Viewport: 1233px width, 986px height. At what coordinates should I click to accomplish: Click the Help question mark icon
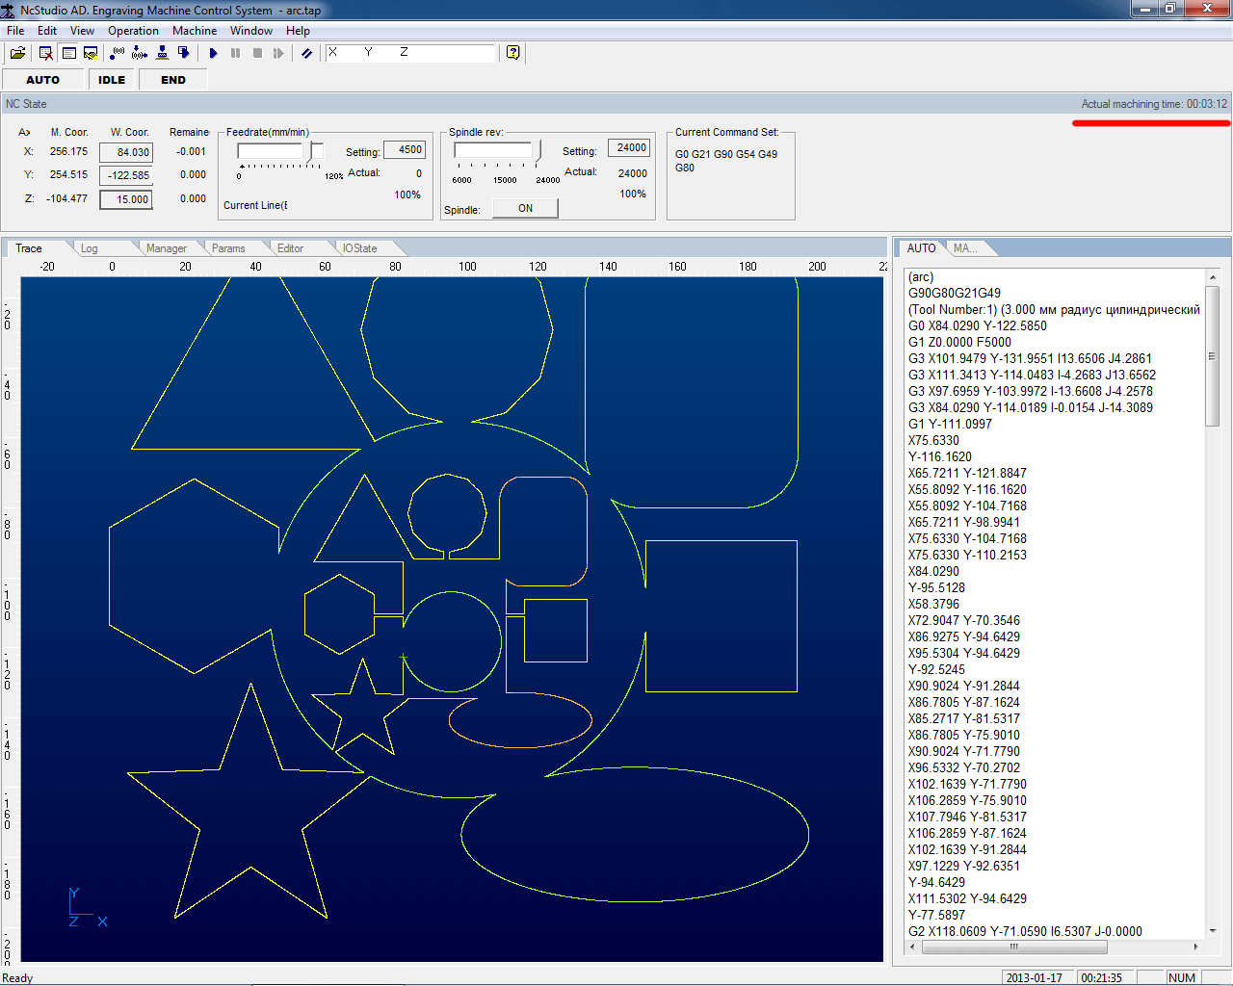pos(513,53)
